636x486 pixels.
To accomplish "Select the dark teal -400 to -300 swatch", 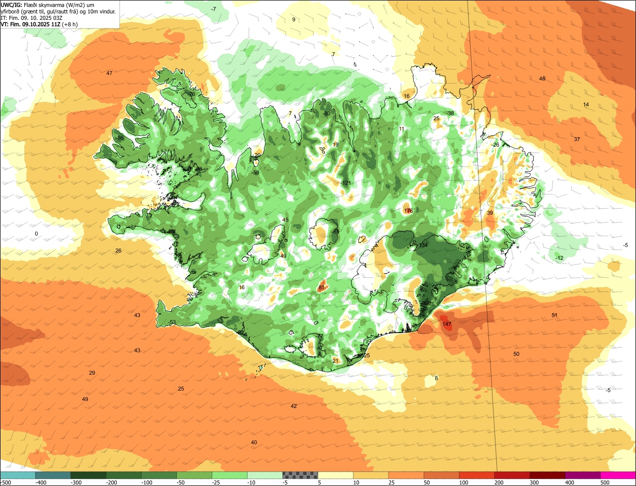I will point(53,476).
